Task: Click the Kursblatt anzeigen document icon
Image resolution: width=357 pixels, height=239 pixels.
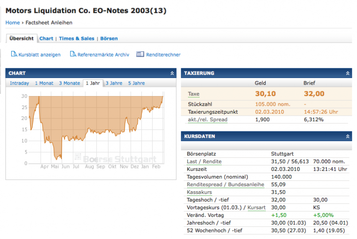Action: pyautogui.click(x=14, y=54)
